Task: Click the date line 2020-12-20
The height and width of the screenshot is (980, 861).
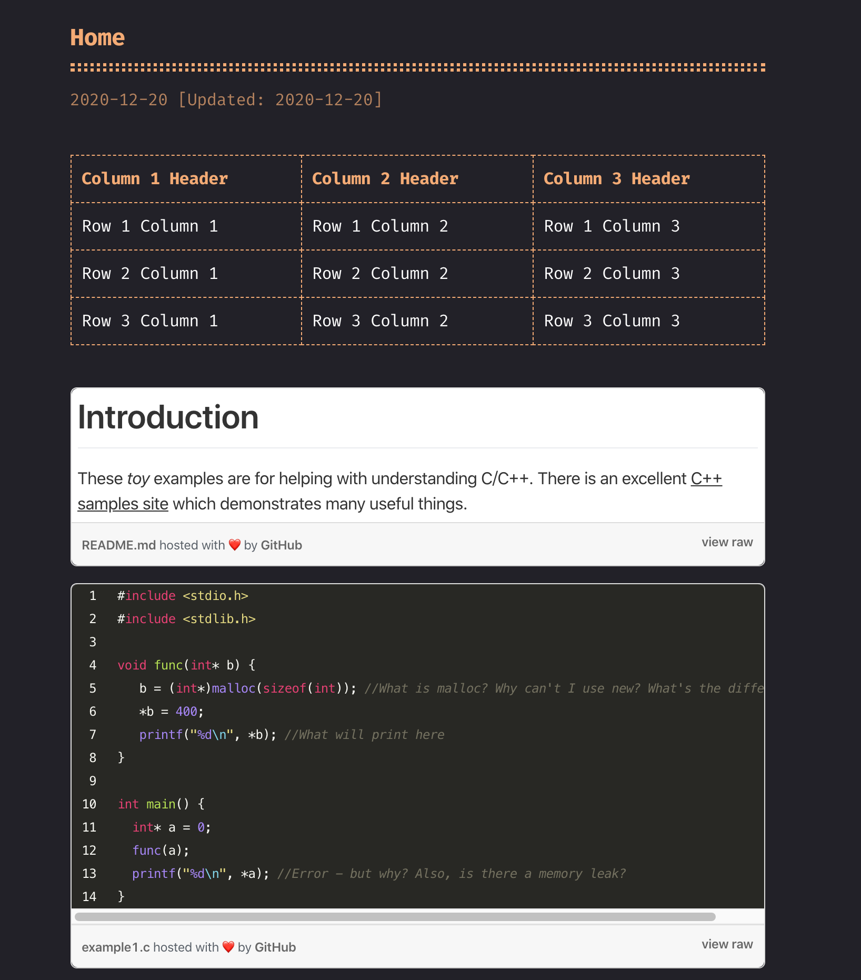Action: (226, 99)
